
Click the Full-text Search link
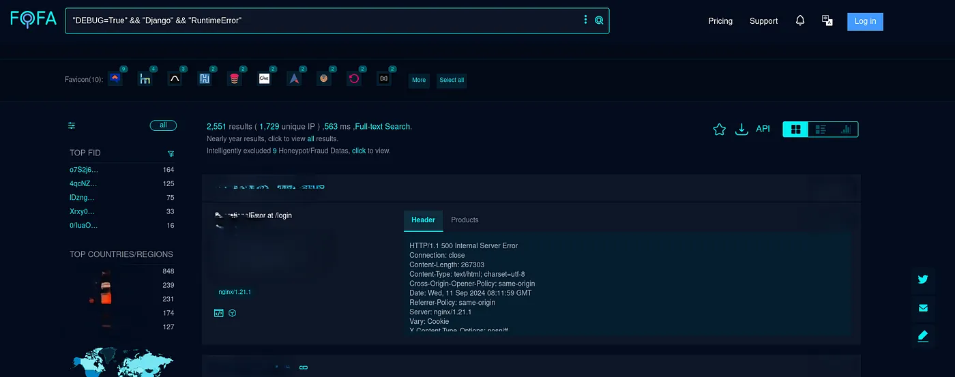(x=383, y=127)
